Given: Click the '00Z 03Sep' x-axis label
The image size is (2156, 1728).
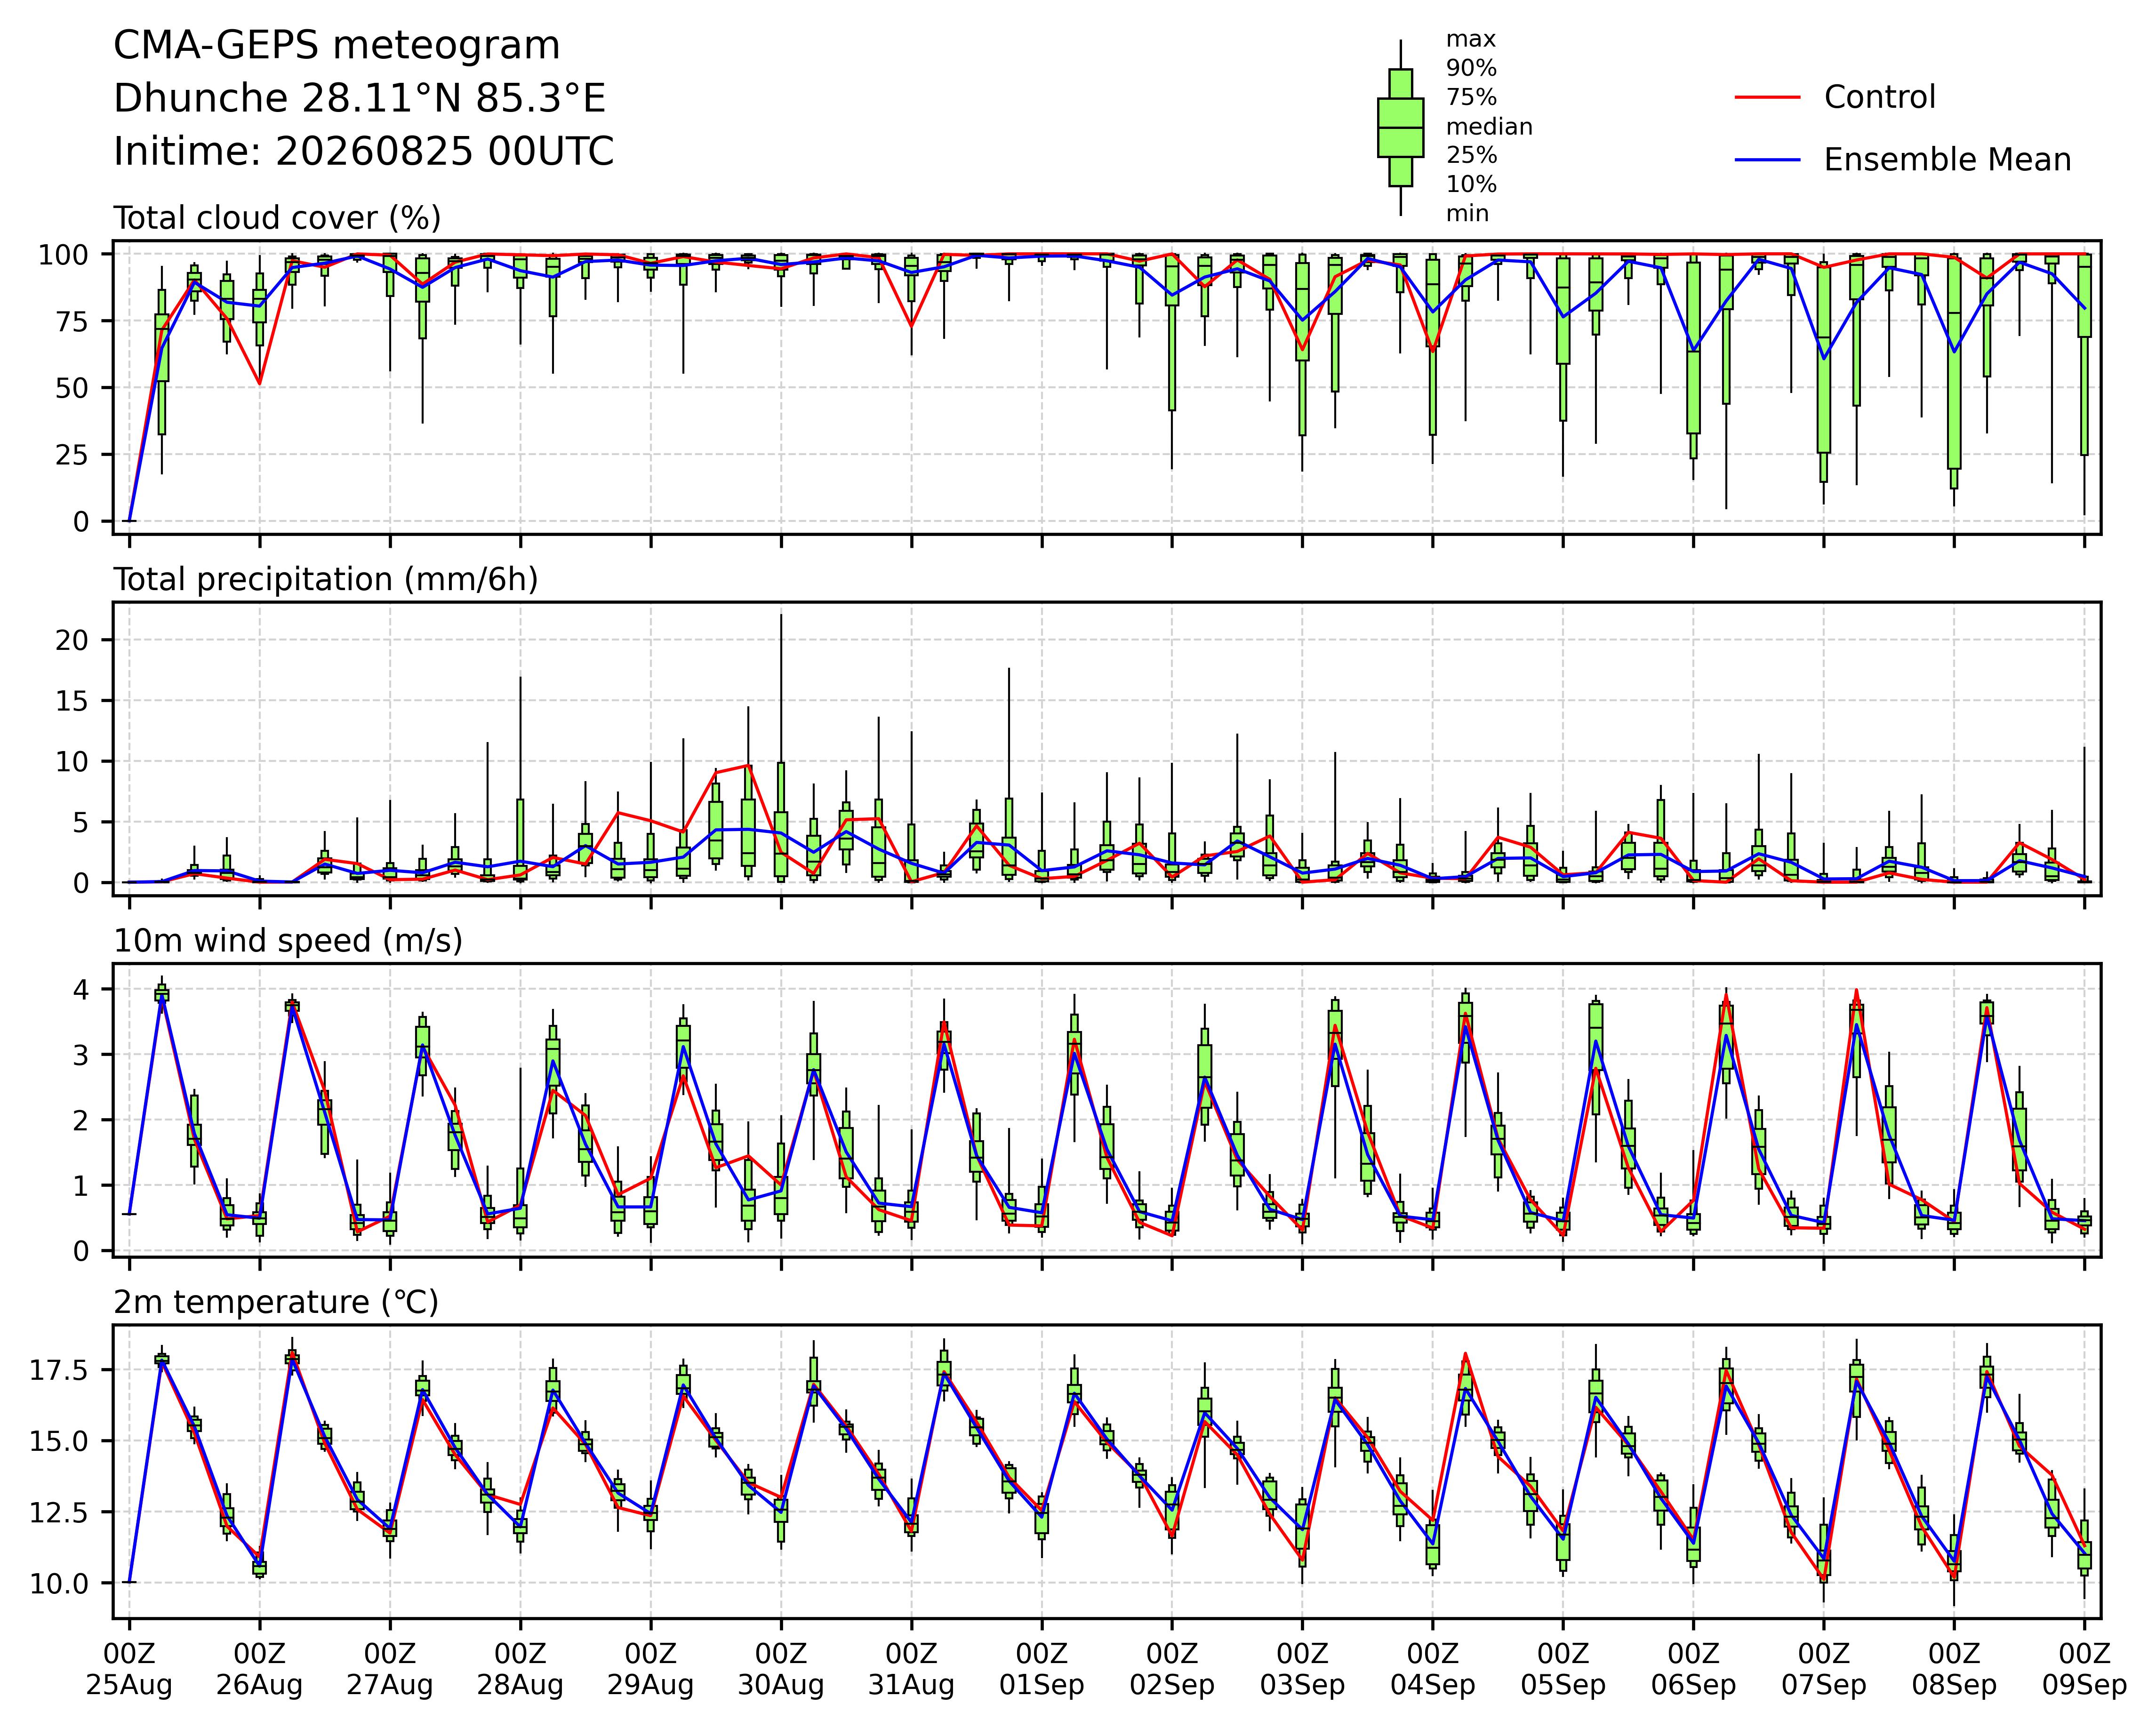Looking at the screenshot, I should click(x=1302, y=1669).
